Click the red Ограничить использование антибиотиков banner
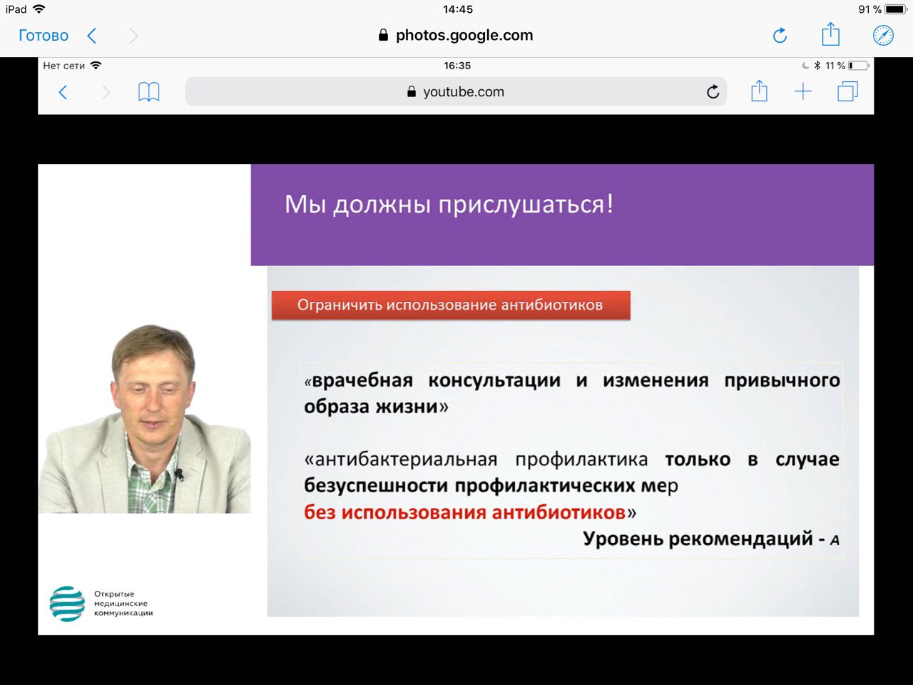This screenshot has width=913, height=685. pos(451,305)
